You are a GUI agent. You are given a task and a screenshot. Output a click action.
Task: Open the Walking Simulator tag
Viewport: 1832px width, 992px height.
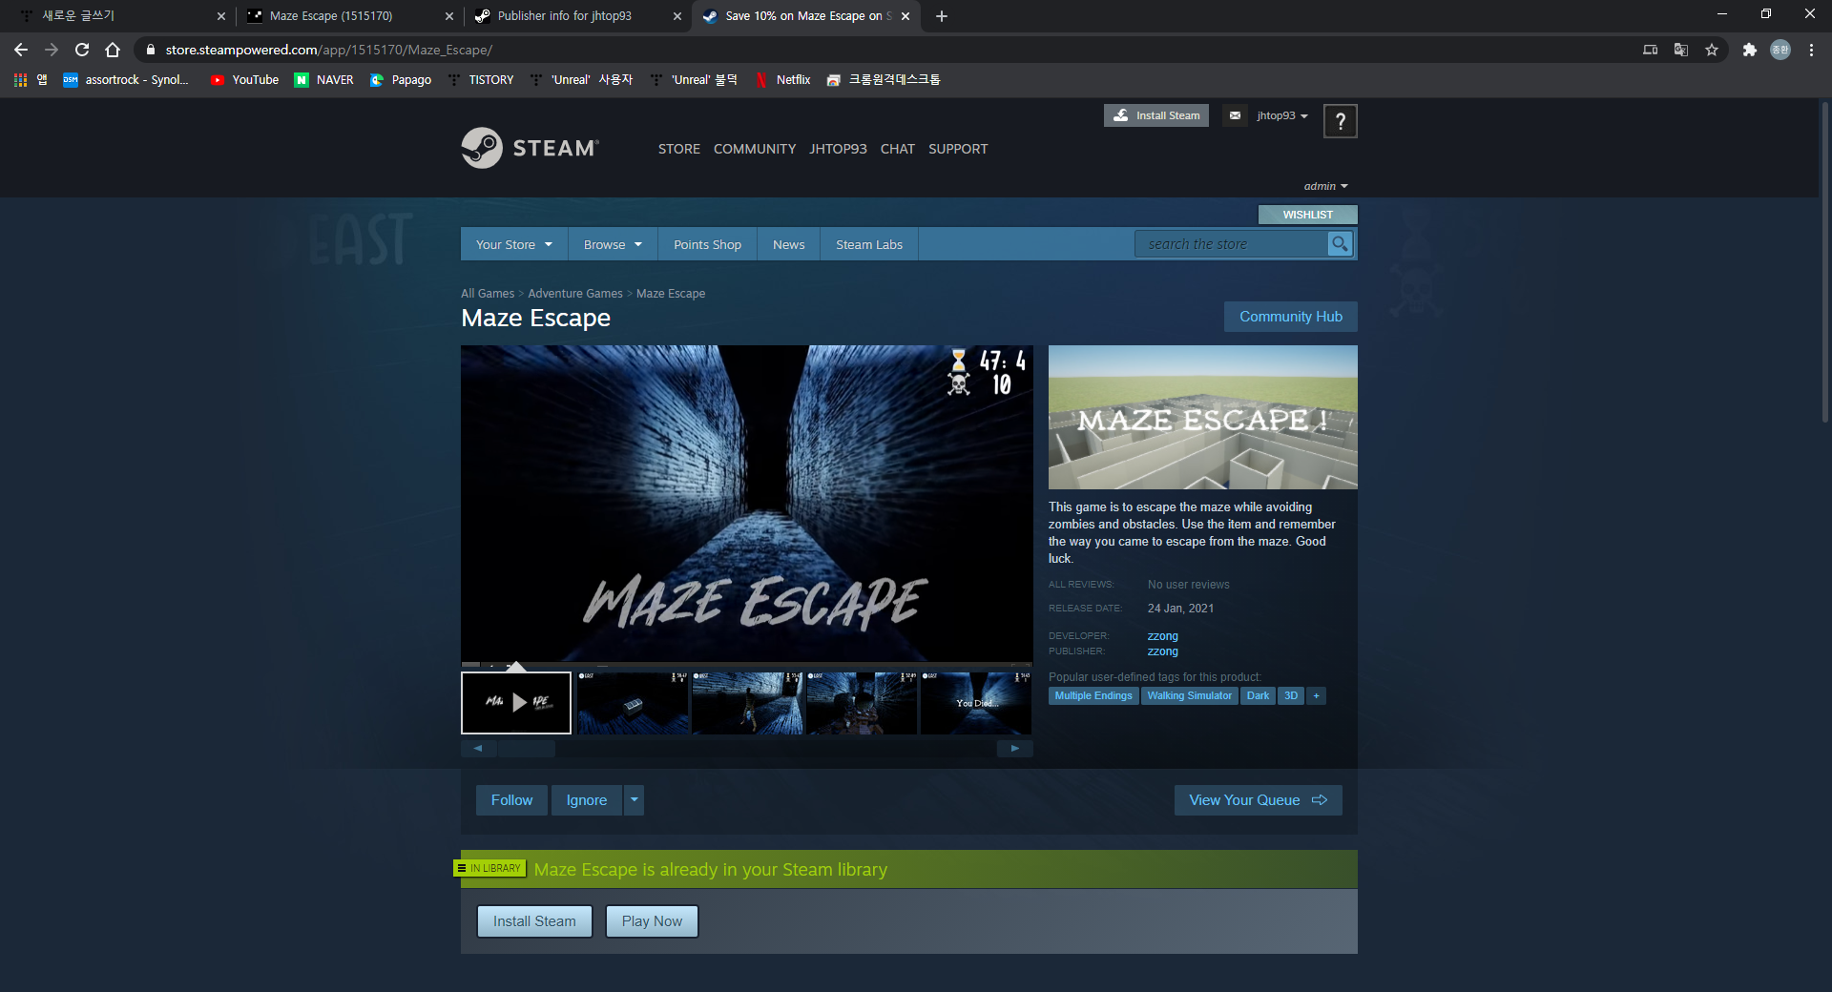click(1189, 695)
